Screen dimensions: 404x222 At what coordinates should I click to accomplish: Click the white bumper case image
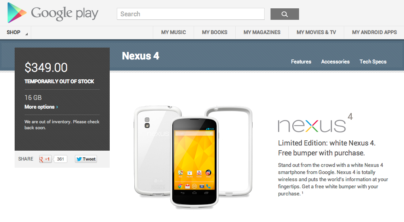tap(229, 151)
